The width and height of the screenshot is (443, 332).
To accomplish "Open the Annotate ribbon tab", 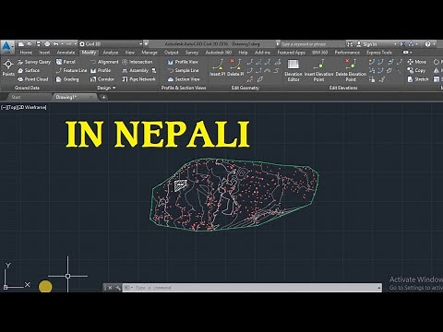I will click(66, 53).
